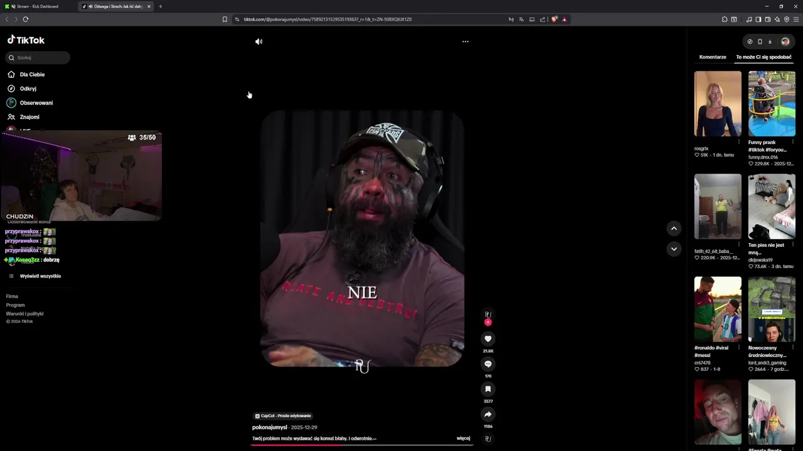This screenshot has width=803, height=451.
Task: Open the browser extensions puzzle icon
Action: click(725, 19)
